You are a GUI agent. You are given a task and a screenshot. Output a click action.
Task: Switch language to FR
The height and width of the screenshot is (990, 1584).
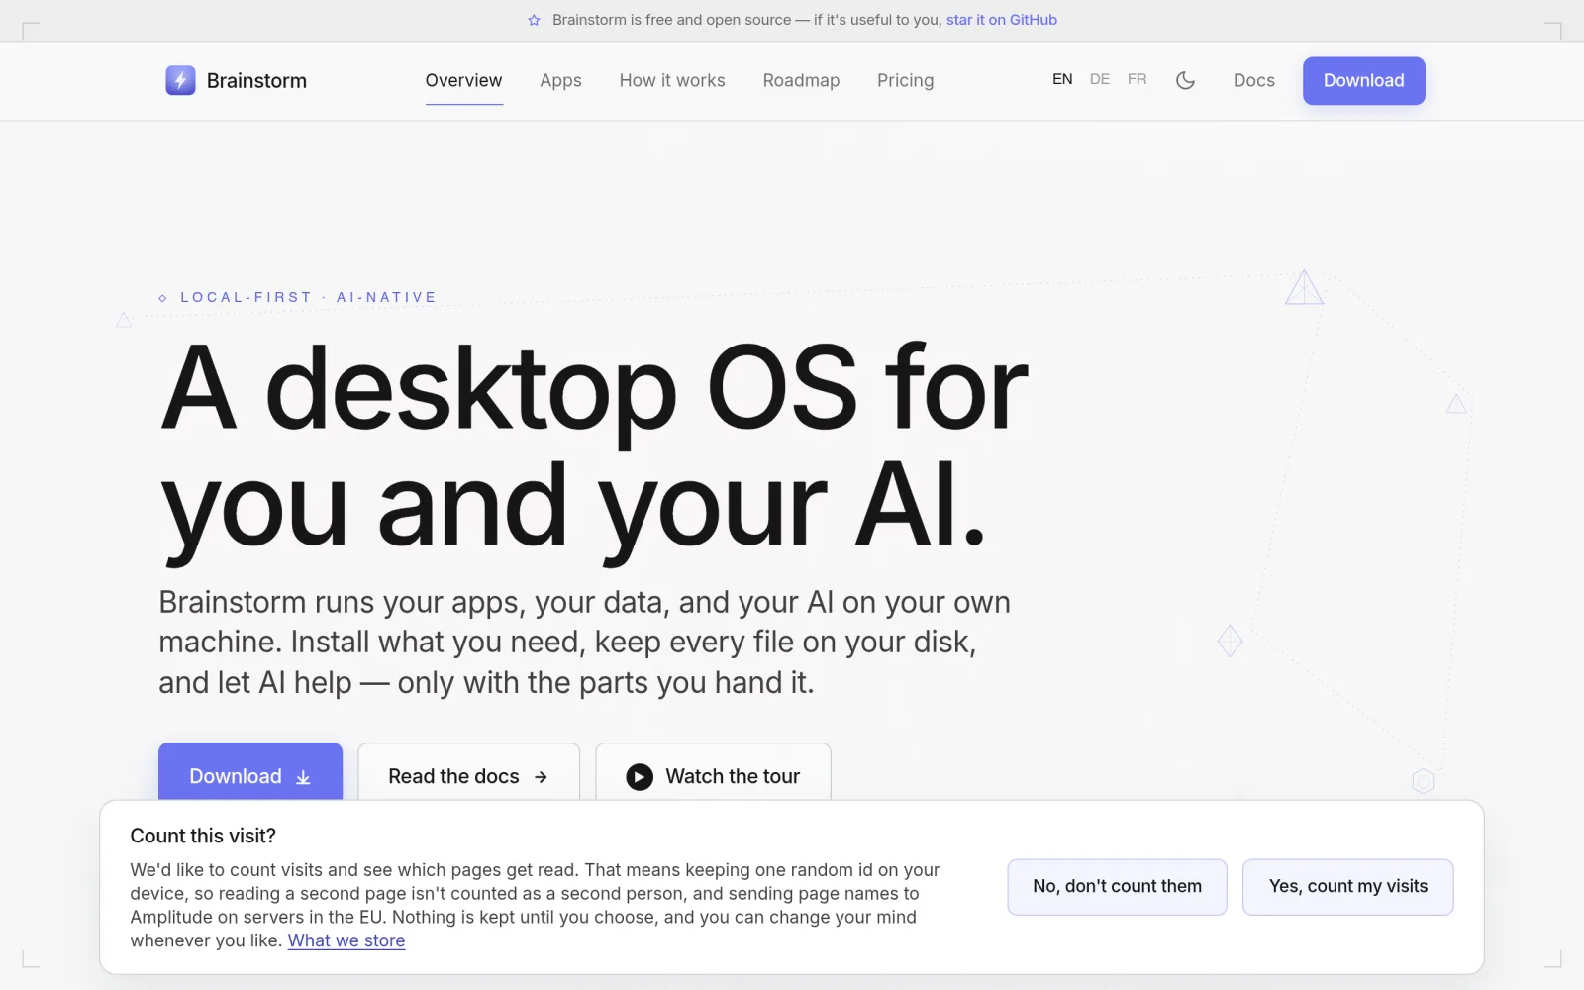coord(1138,79)
